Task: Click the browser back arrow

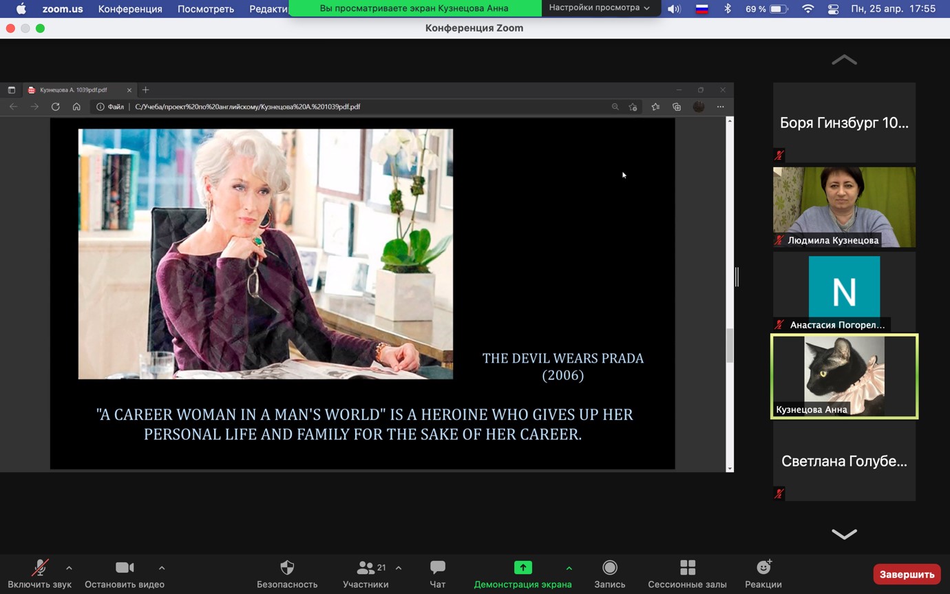Action: [x=13, y=107]
